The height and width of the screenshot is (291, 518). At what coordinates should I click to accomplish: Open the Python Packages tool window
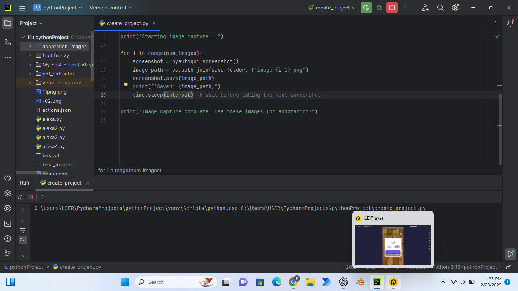[x=8, y=193]
